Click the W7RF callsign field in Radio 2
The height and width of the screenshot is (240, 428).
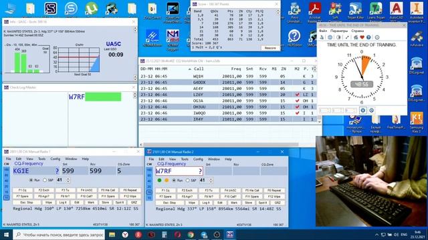[179, 171]
